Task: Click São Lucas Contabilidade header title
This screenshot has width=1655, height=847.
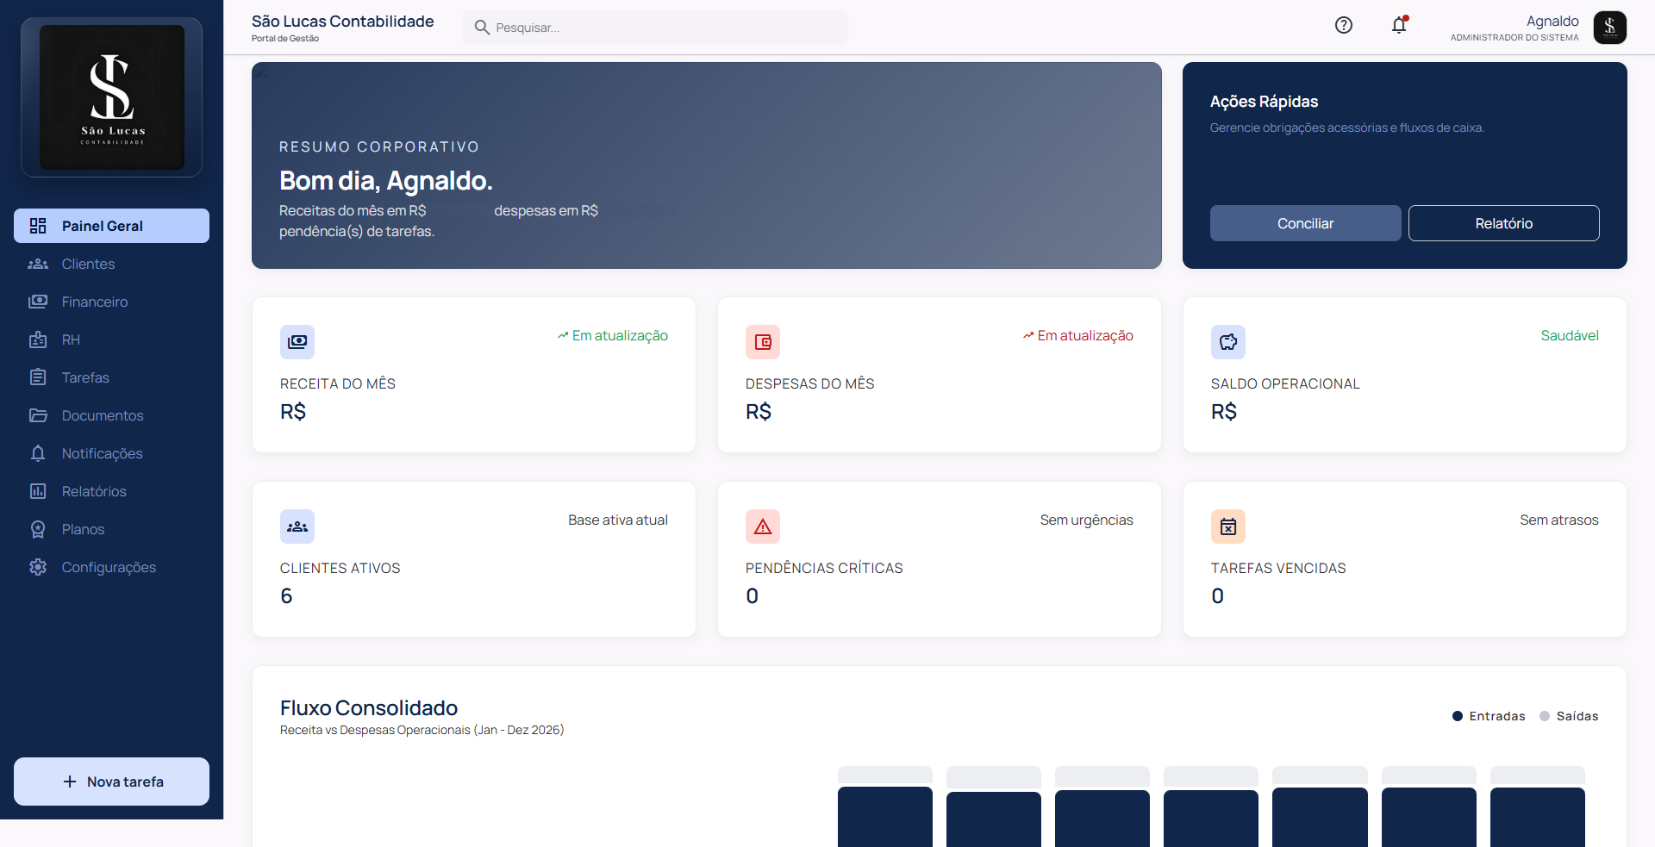Action: (x=342, y=21)
